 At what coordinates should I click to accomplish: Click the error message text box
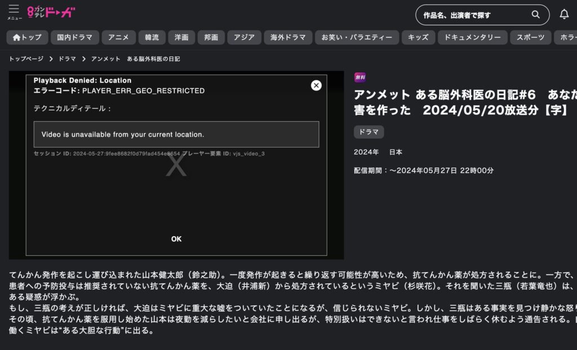(x=176, y=134)
